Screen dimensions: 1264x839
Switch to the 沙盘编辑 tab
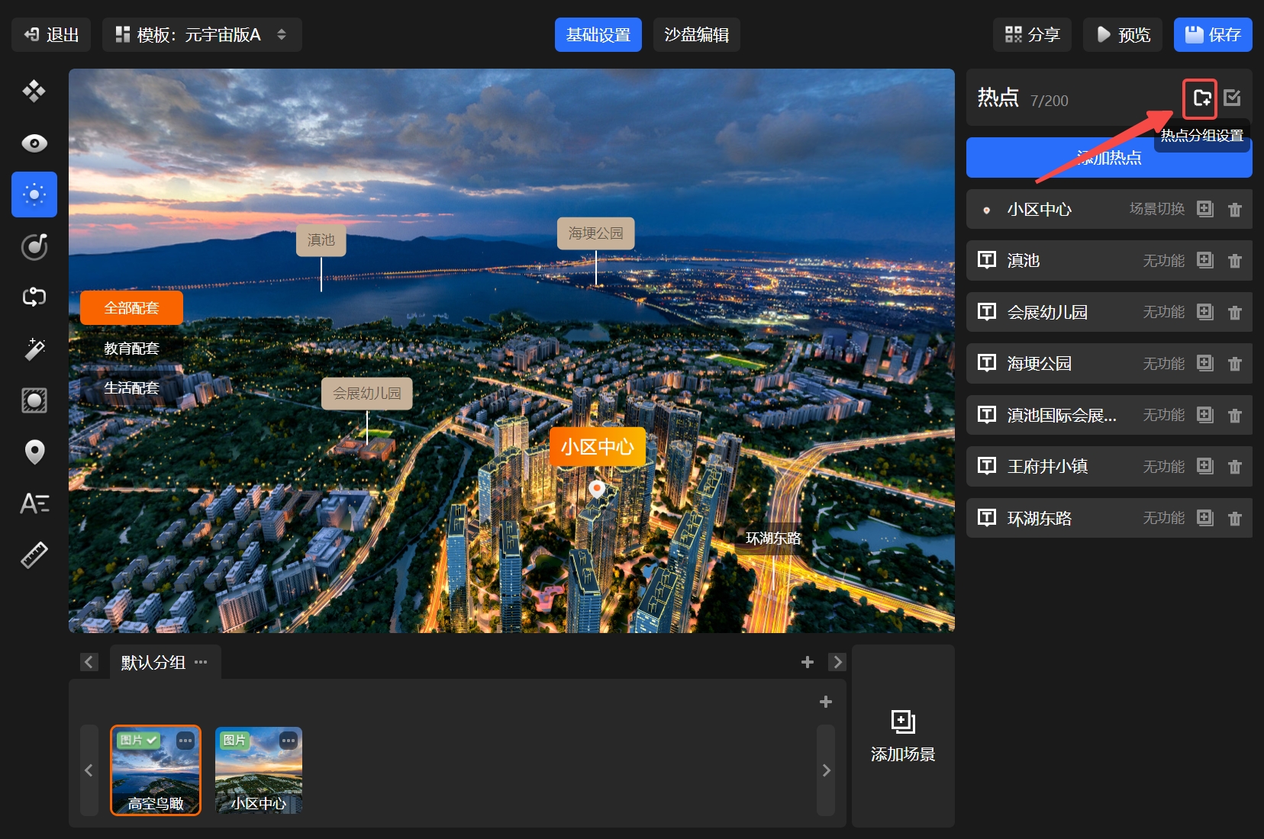(696, 35)
